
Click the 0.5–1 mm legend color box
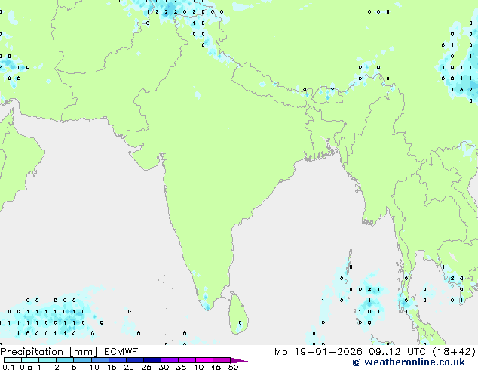(30, 360)
